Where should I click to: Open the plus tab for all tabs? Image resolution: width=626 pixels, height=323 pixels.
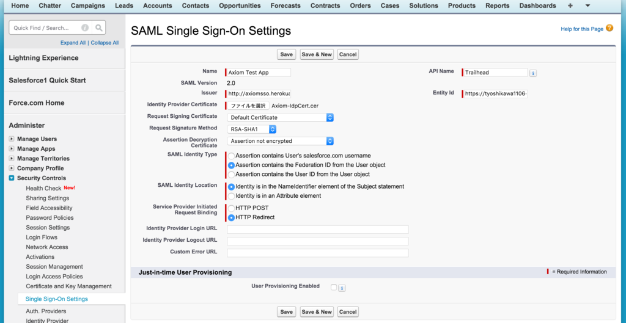click(570, 5)
